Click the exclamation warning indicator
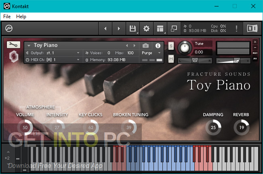 pos(236,29)
